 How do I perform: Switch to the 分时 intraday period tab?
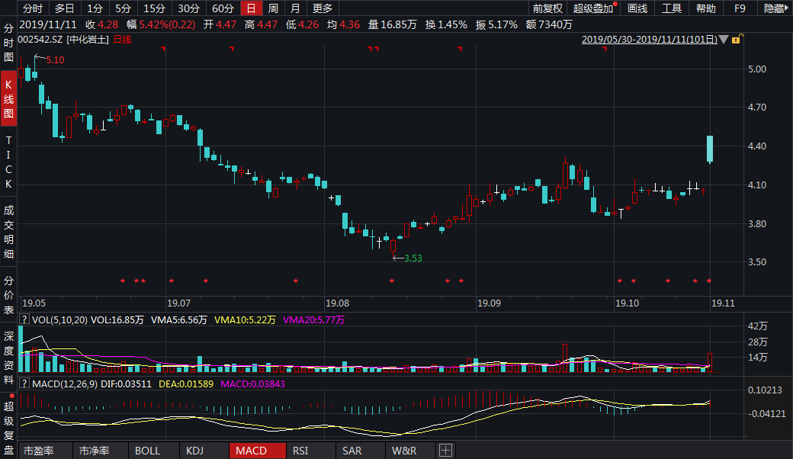point(33,8)
